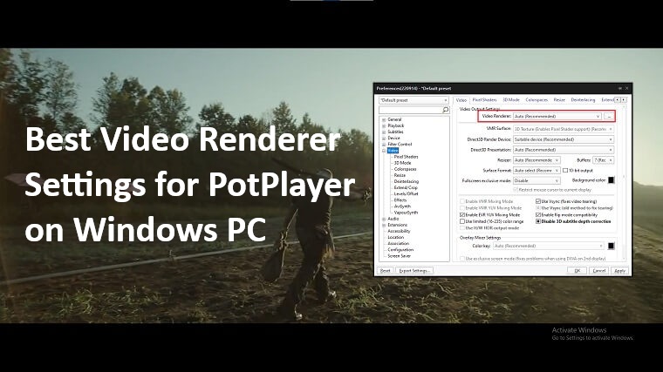Select Effects in the tree

tap(400, 200)
